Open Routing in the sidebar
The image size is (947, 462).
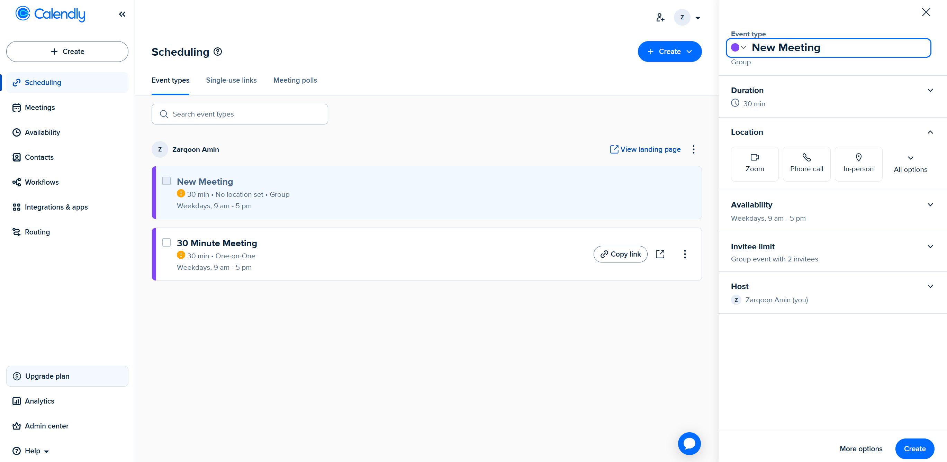coord(67,232)
